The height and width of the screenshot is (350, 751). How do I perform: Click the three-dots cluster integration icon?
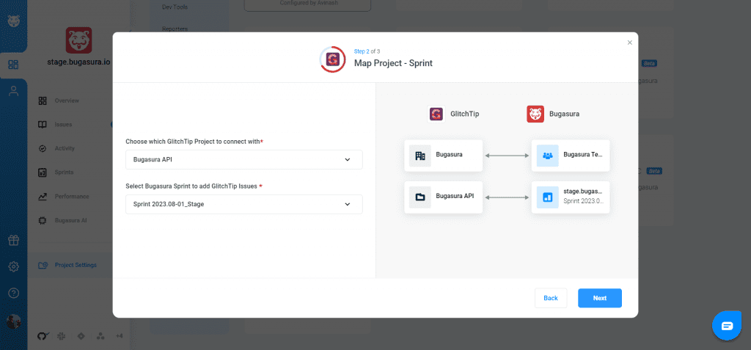[x=100, y=337]
